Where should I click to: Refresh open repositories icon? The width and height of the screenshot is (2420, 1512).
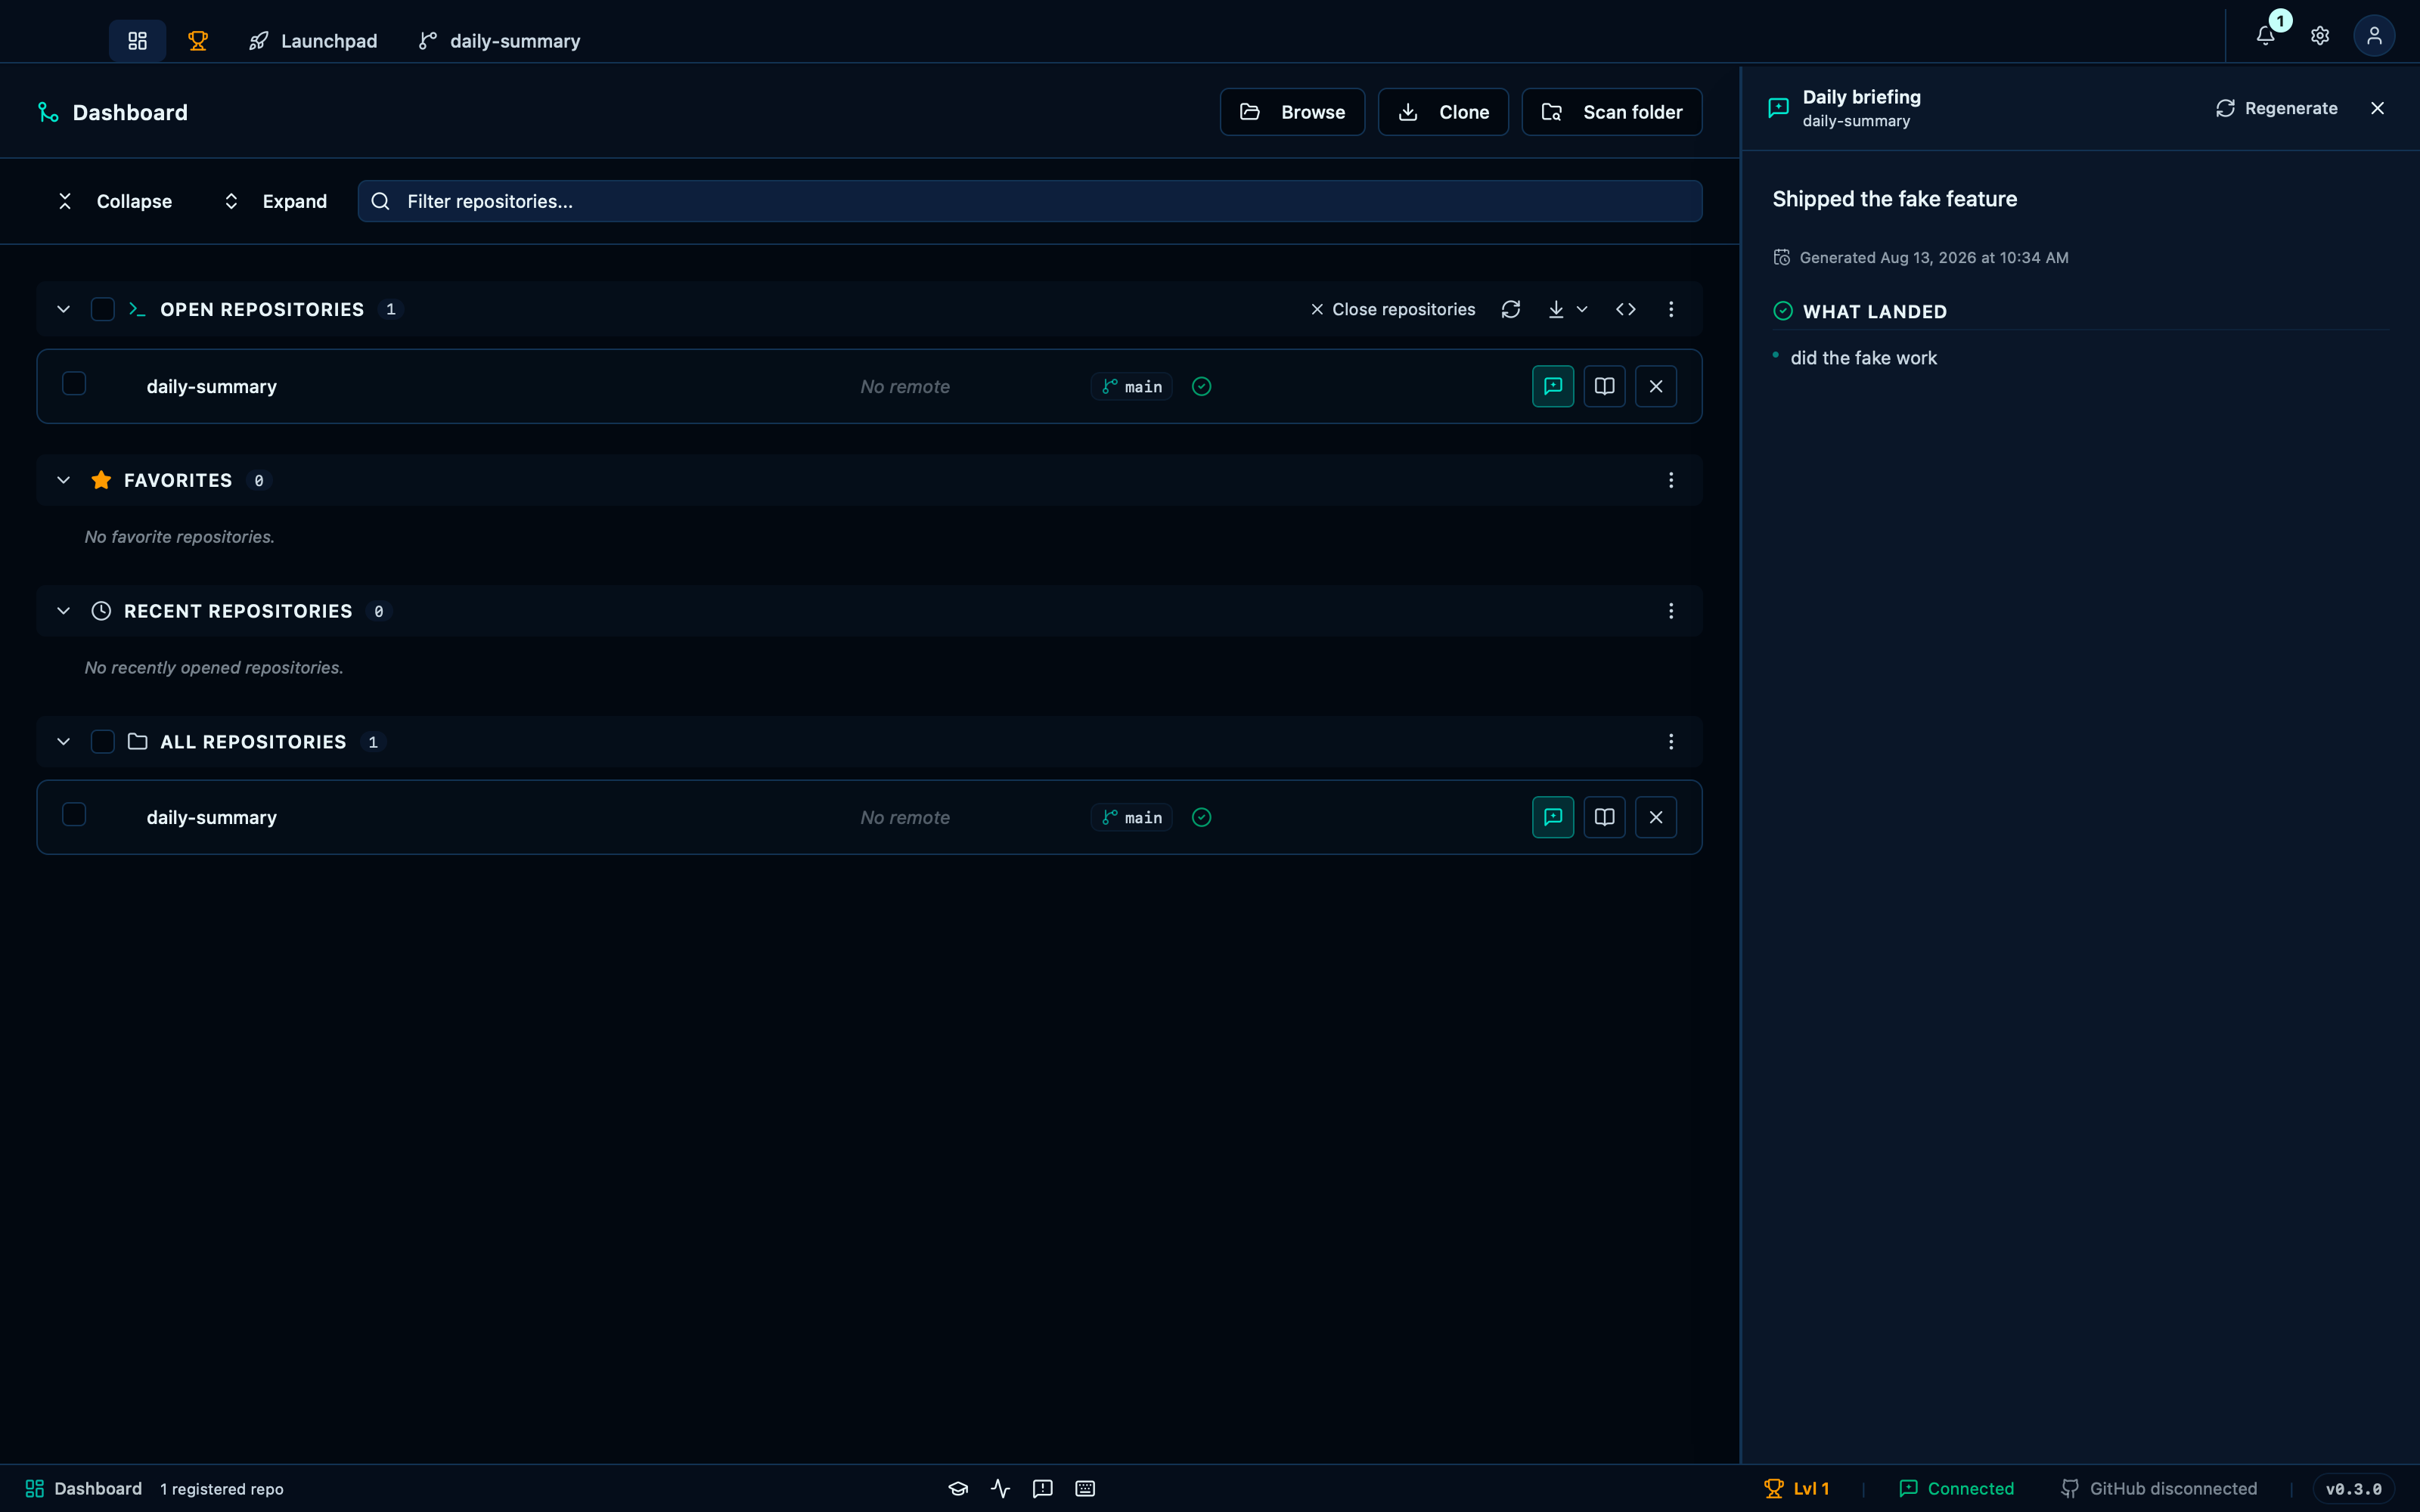pyautogui.click(x=1510, y=309)
